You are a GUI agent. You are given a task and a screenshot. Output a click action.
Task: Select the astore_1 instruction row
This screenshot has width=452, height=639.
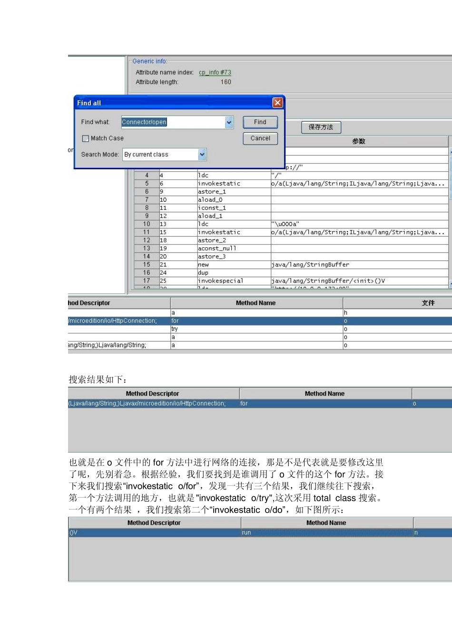point(291,192)
